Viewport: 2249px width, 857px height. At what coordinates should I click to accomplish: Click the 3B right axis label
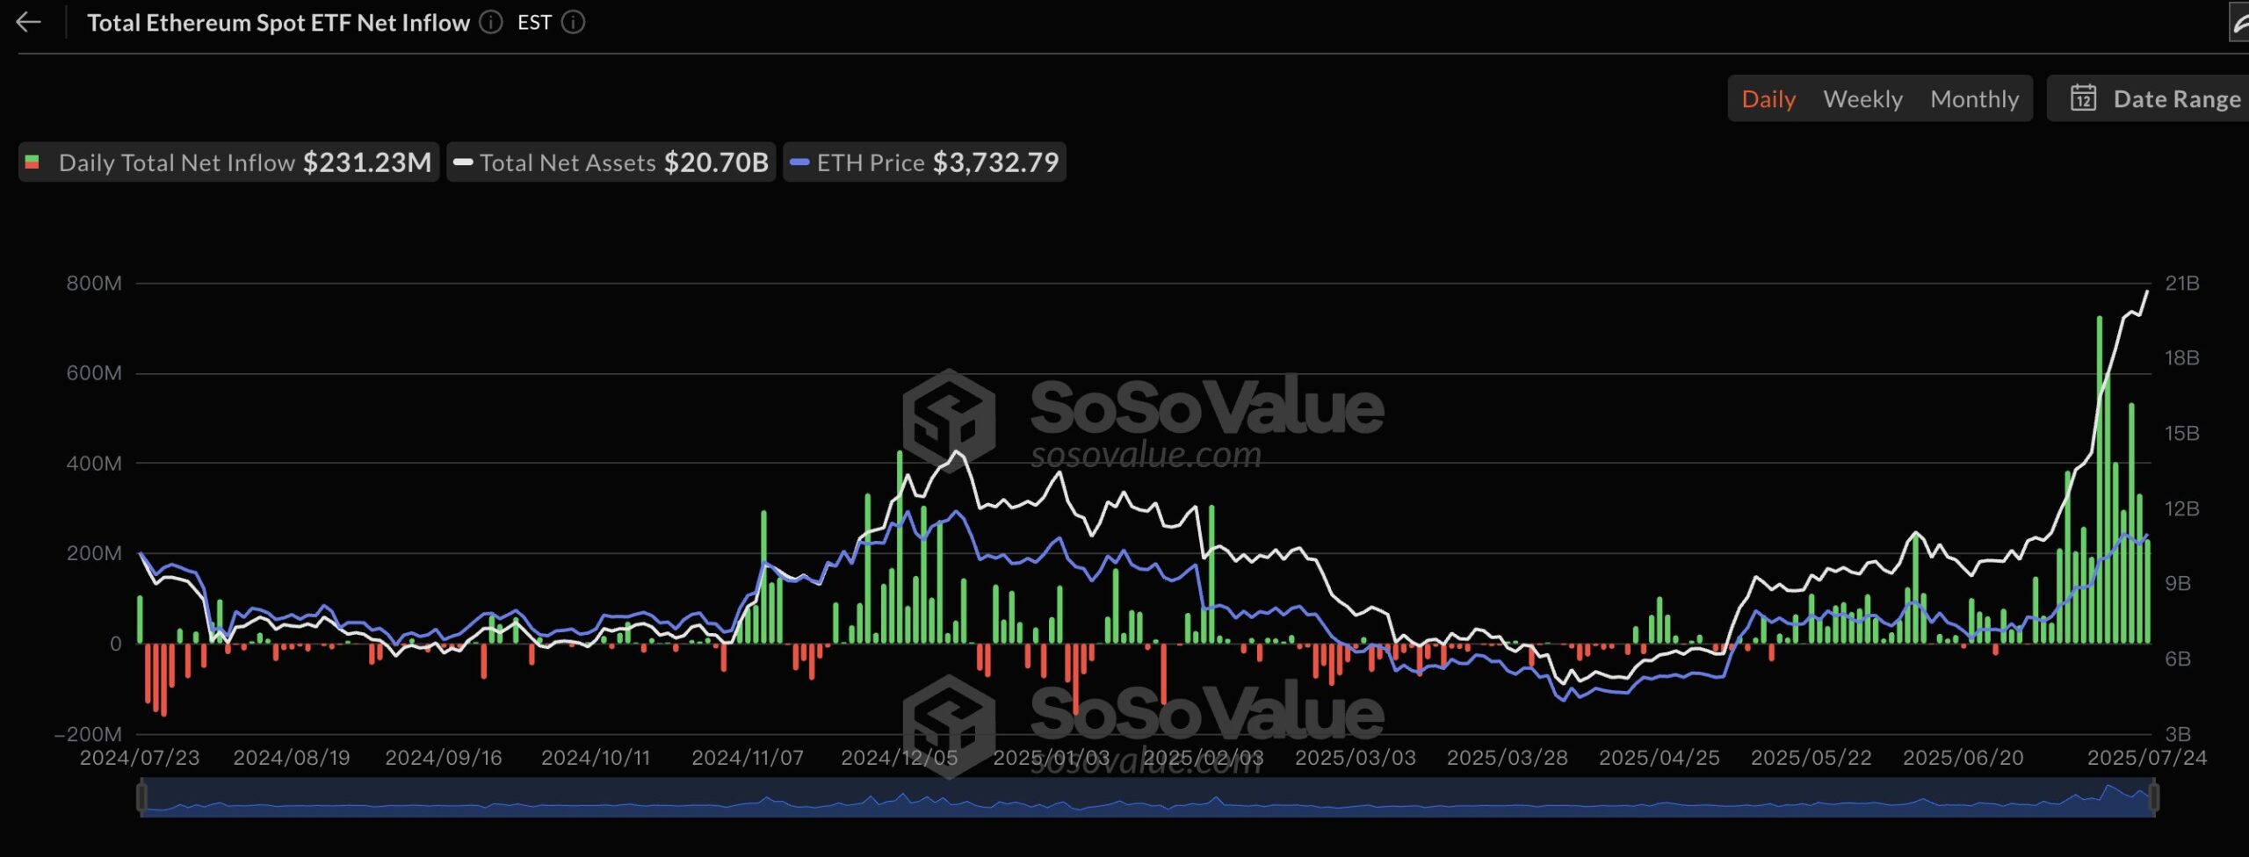point(2178,734)
